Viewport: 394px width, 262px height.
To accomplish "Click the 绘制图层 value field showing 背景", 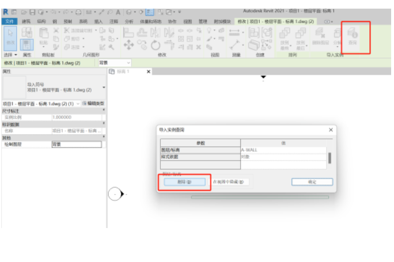I will coord(77,144).
